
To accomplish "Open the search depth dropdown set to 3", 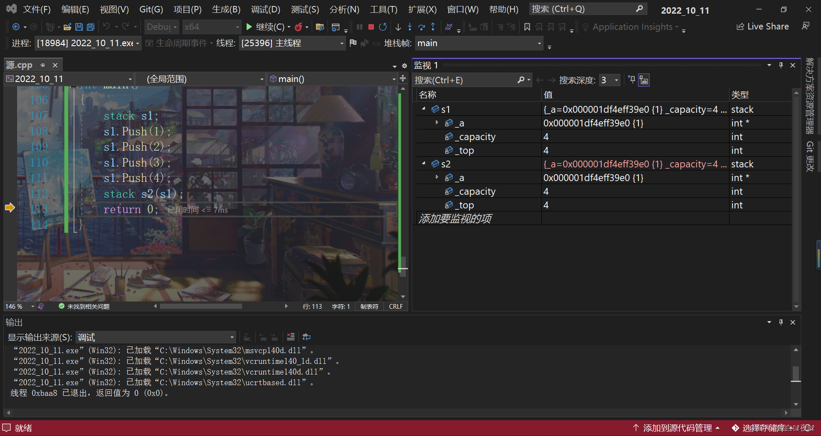I will point(609,80).
